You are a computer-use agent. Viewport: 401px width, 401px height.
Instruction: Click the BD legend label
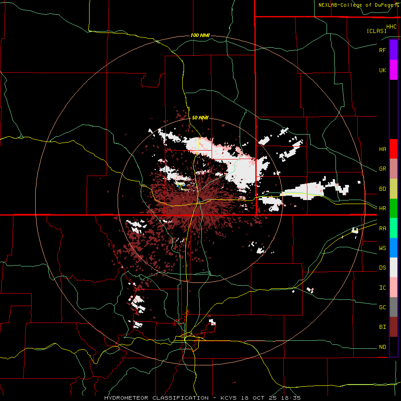382,189
